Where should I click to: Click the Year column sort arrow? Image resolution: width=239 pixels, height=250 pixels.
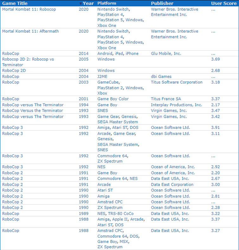(81, 3)
